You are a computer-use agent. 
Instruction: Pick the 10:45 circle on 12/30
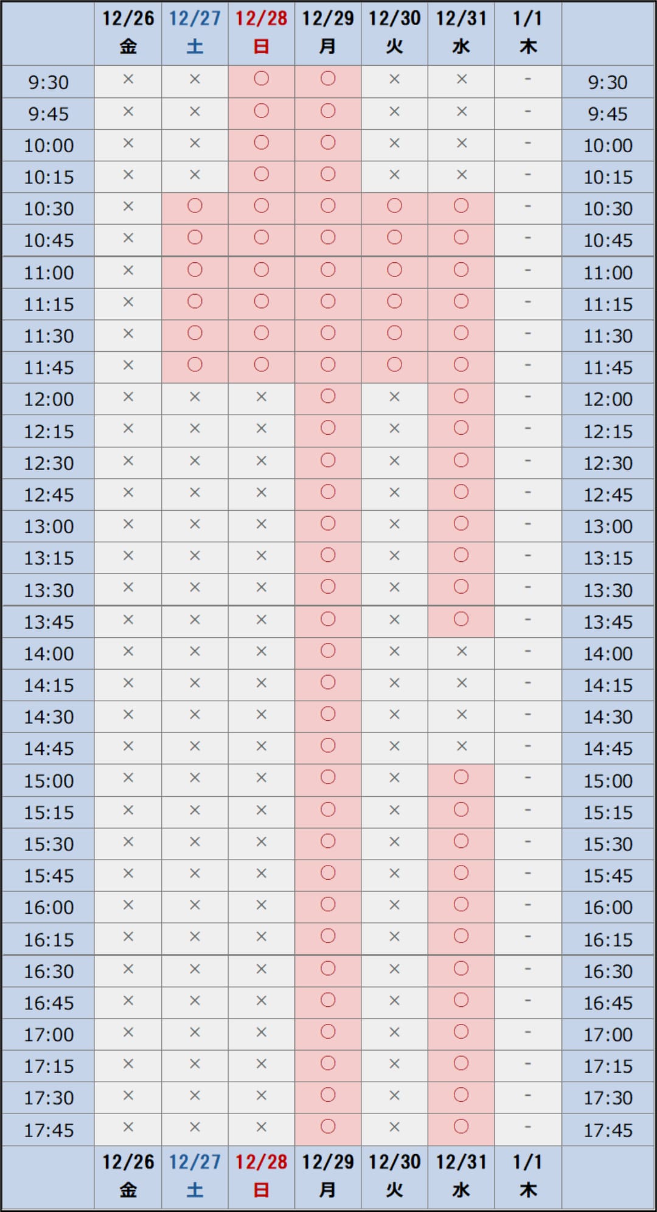pyautogui.click(x=395, y=237)
